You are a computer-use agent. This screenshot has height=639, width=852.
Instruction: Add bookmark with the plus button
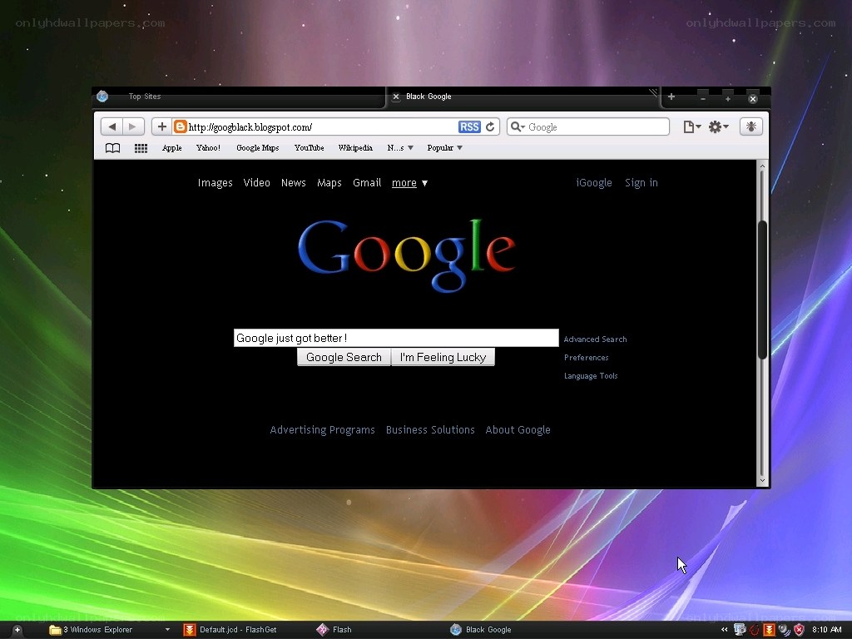(x=162, y=126)
